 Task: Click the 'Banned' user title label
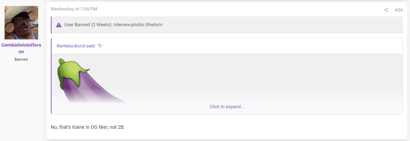21,59
